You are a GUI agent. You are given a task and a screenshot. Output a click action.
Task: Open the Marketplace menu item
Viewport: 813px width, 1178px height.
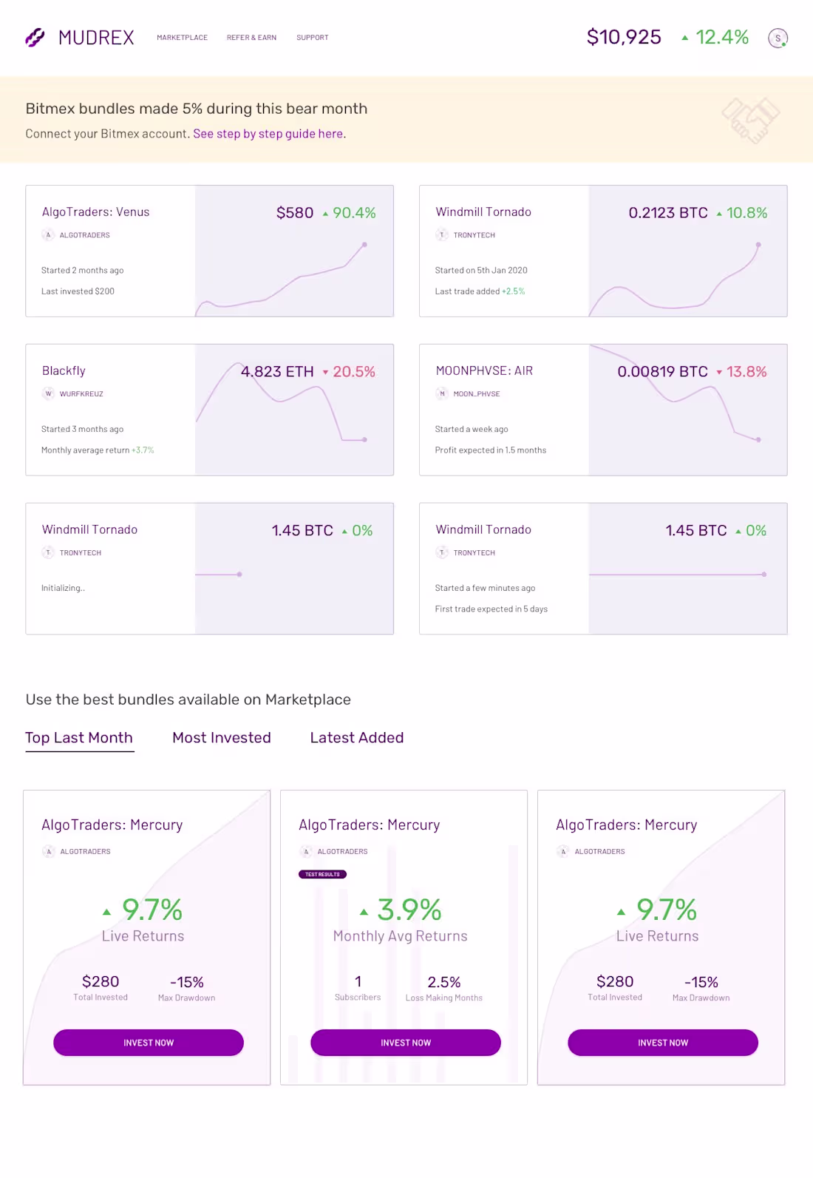[x=182, y=38]
